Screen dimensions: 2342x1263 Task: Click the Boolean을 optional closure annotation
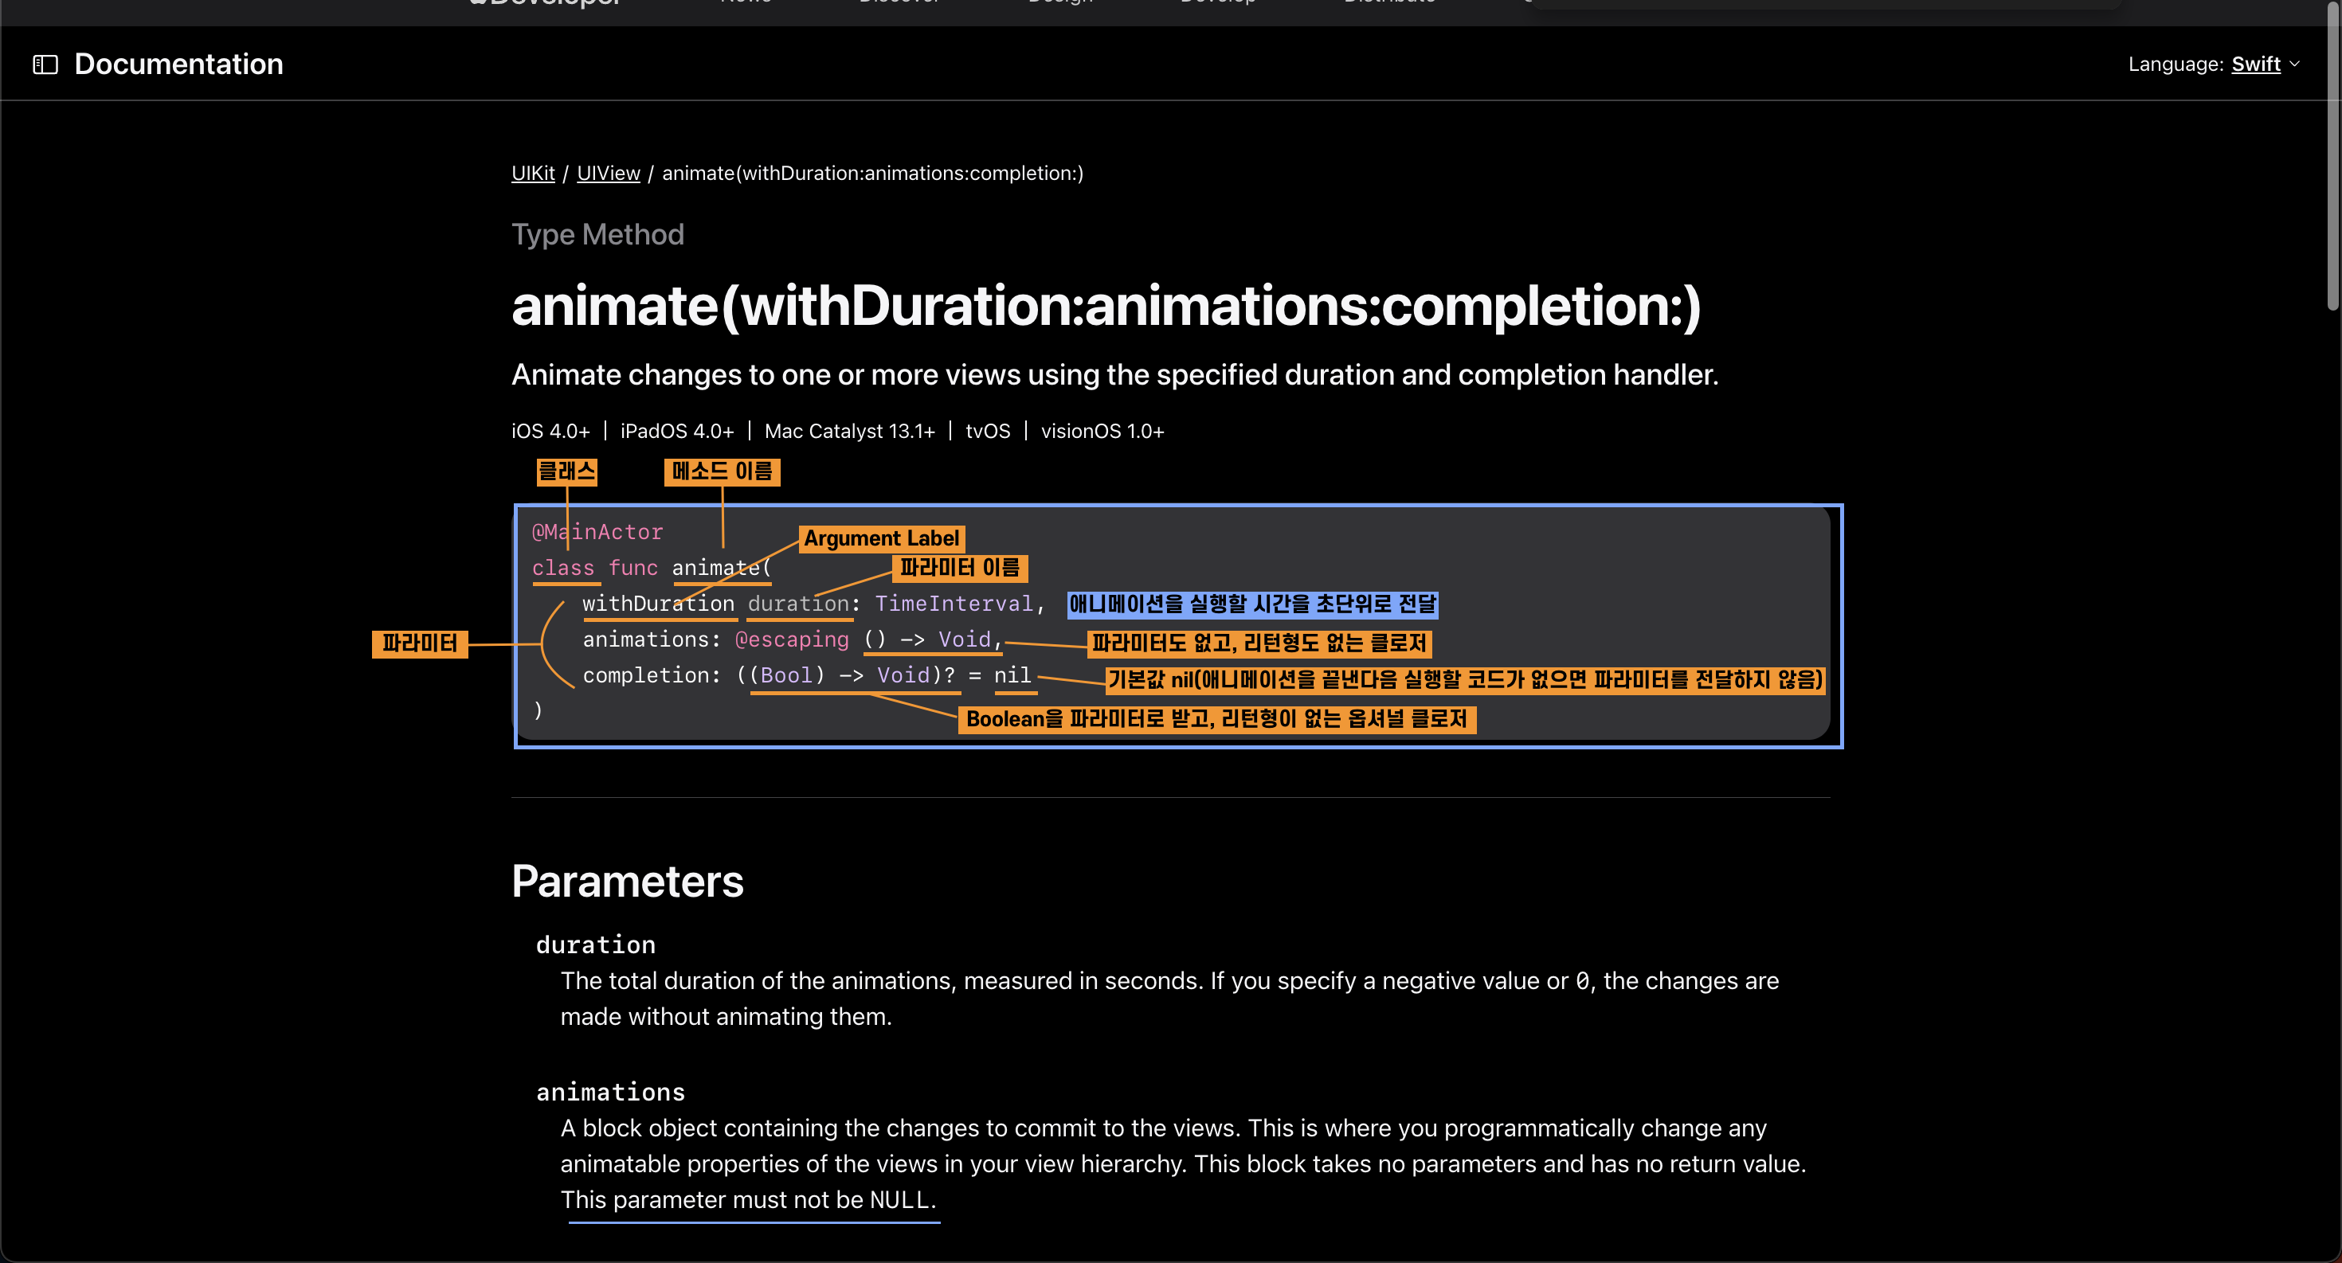[1216, 719]
